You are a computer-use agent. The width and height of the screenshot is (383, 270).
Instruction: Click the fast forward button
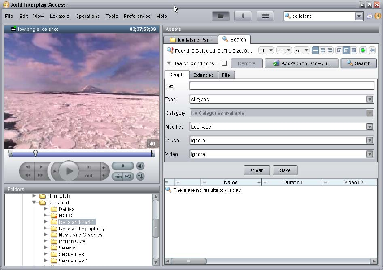coord(40,175)
